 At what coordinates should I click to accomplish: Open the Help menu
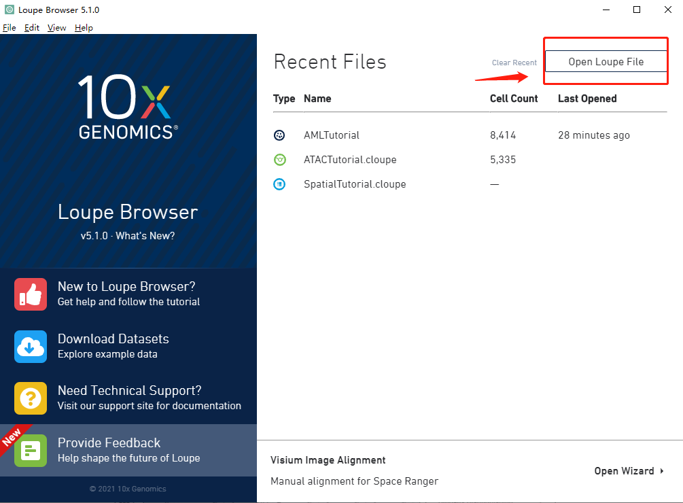point(84,27)
